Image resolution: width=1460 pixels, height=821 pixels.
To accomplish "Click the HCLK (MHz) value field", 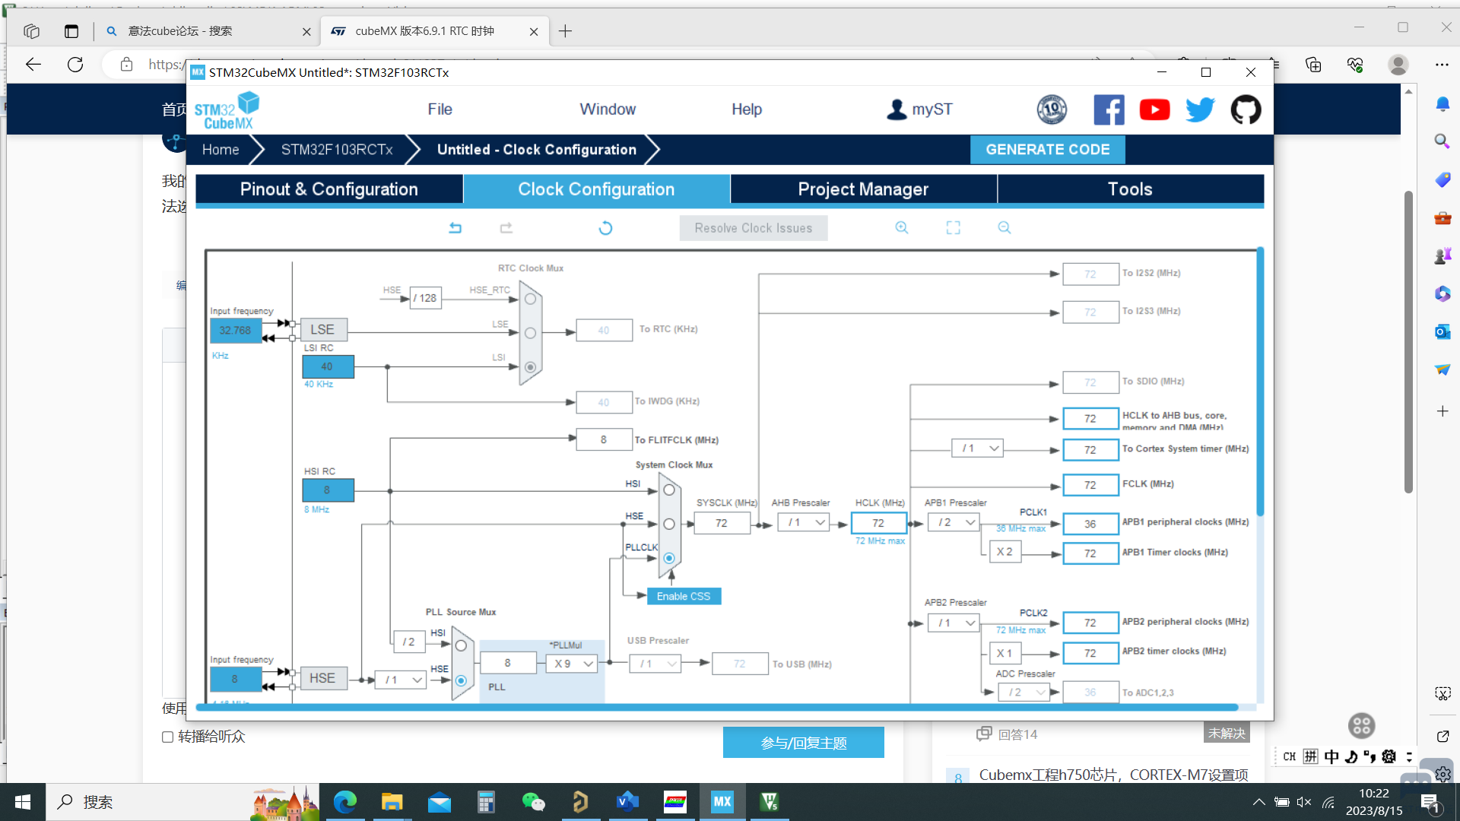I will 878,523.
